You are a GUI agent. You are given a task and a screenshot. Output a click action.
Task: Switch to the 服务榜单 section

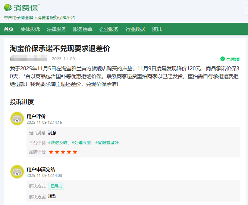pyautogui.click(x=82, y=29)
